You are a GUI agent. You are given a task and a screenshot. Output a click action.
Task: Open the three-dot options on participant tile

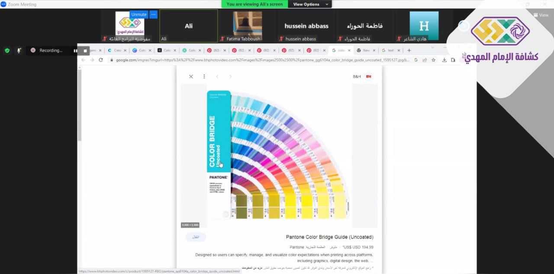[153, 14]
